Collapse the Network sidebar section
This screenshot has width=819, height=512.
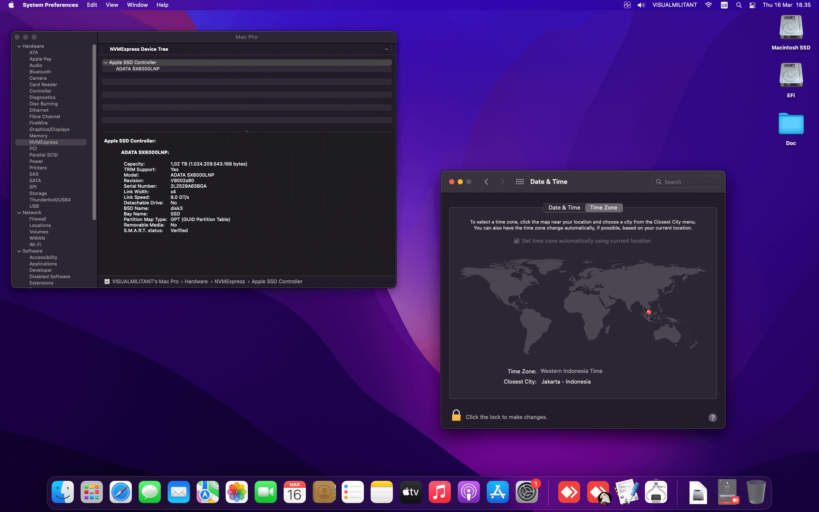click(x=19, y=213)
